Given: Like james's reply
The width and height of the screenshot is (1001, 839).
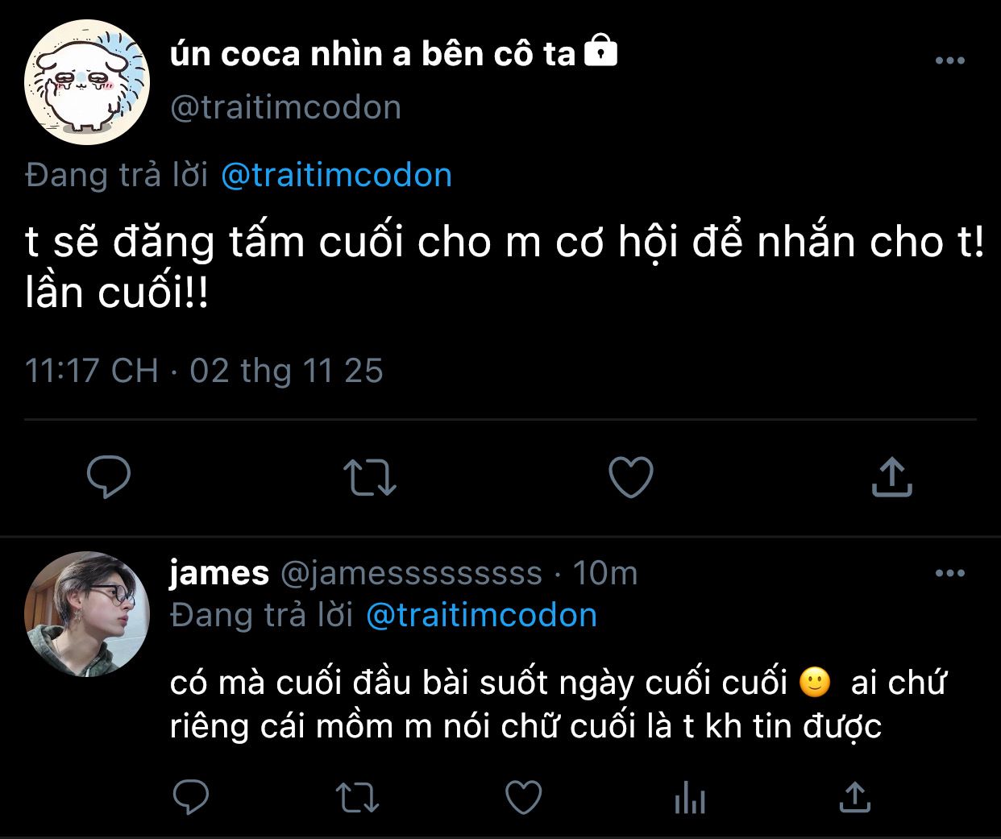Looking at the screenshot, I should pyautogui.click(x=523, y=798).
